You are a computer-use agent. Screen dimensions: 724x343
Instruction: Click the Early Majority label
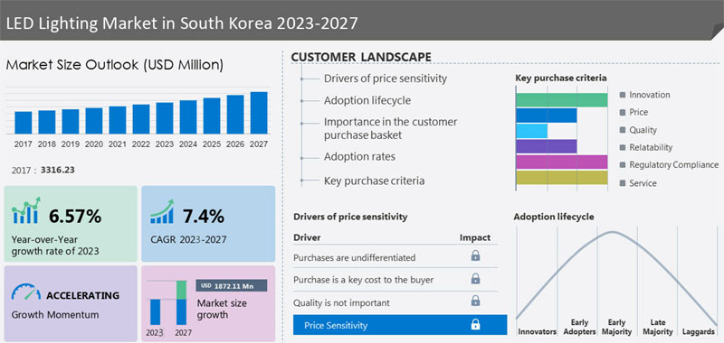(x=616, y=327)
